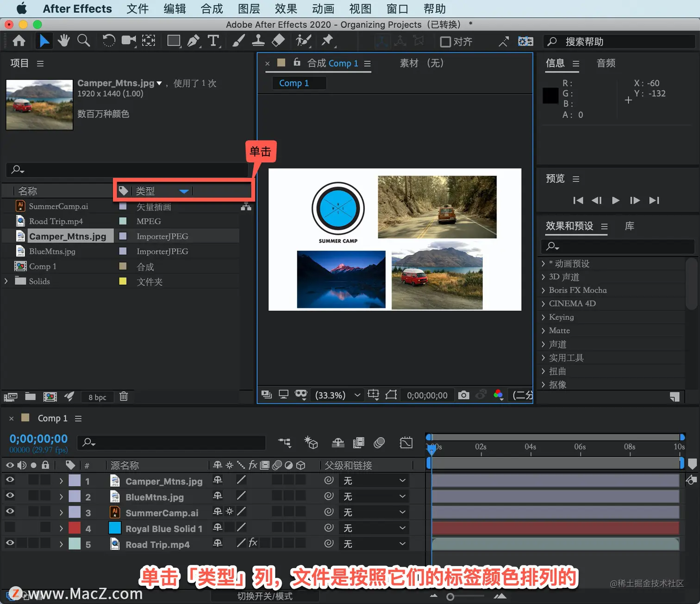The width and height of the screenshot is (700, 604).
Task: Enable motion blur for composition in timeline
Action: point(379,443)
